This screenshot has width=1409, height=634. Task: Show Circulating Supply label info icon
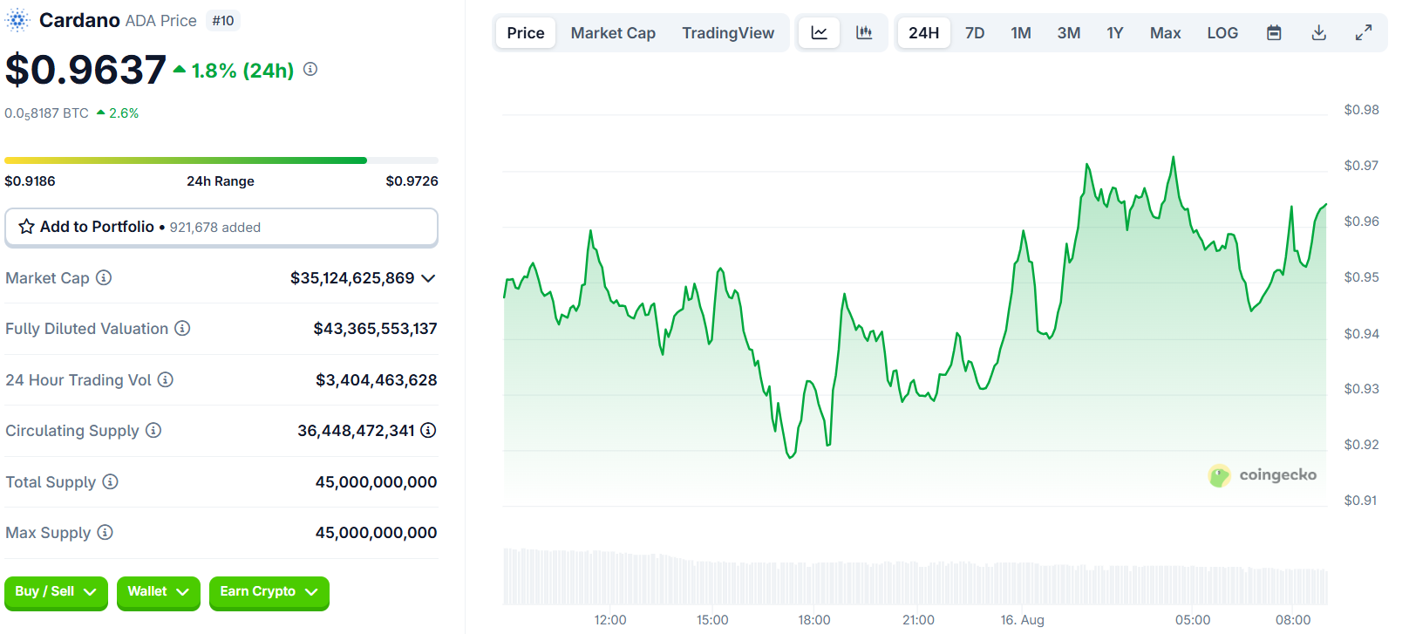coord(153,430)
